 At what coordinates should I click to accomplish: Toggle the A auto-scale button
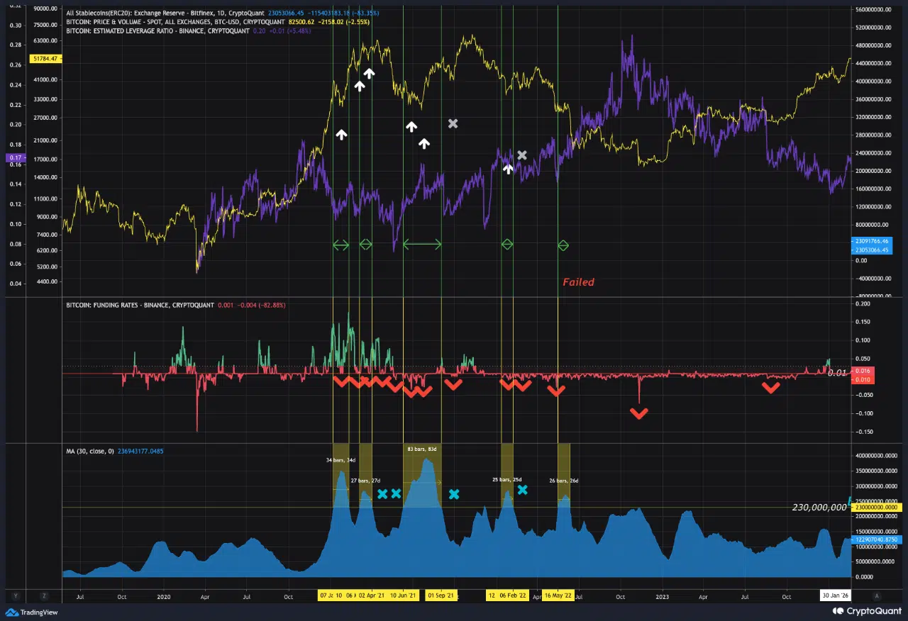click(x=877, y=595)
